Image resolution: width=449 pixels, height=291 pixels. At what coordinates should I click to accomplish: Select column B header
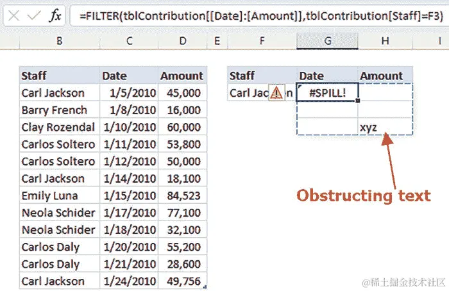[59, 41]
